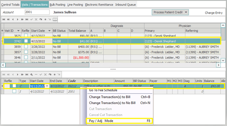
Task: Jump back a page in the transactions navigator
Action: coord(8,74)
